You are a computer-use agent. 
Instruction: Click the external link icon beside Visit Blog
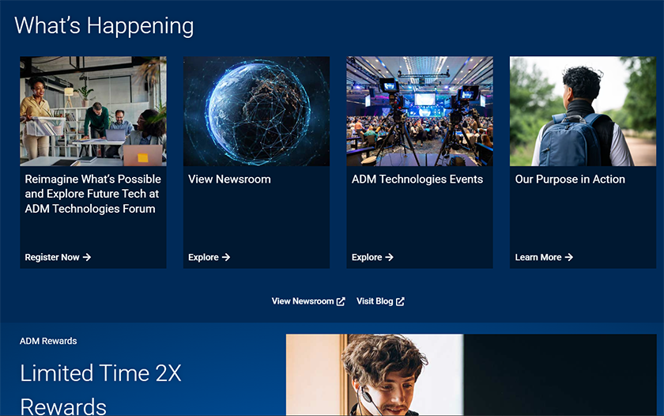coord(400,301)
